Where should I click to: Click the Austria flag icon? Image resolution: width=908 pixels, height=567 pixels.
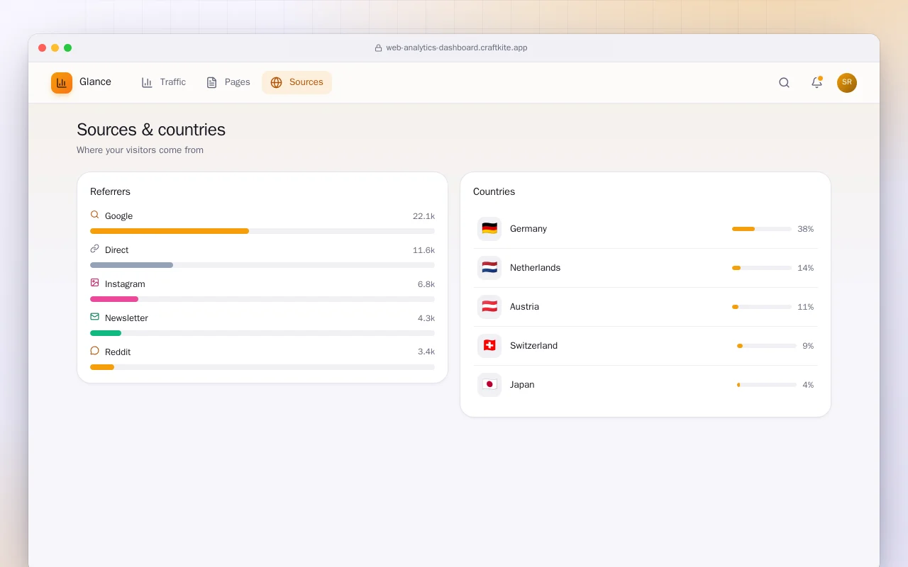pyautogui.click(x=489, y=306)
